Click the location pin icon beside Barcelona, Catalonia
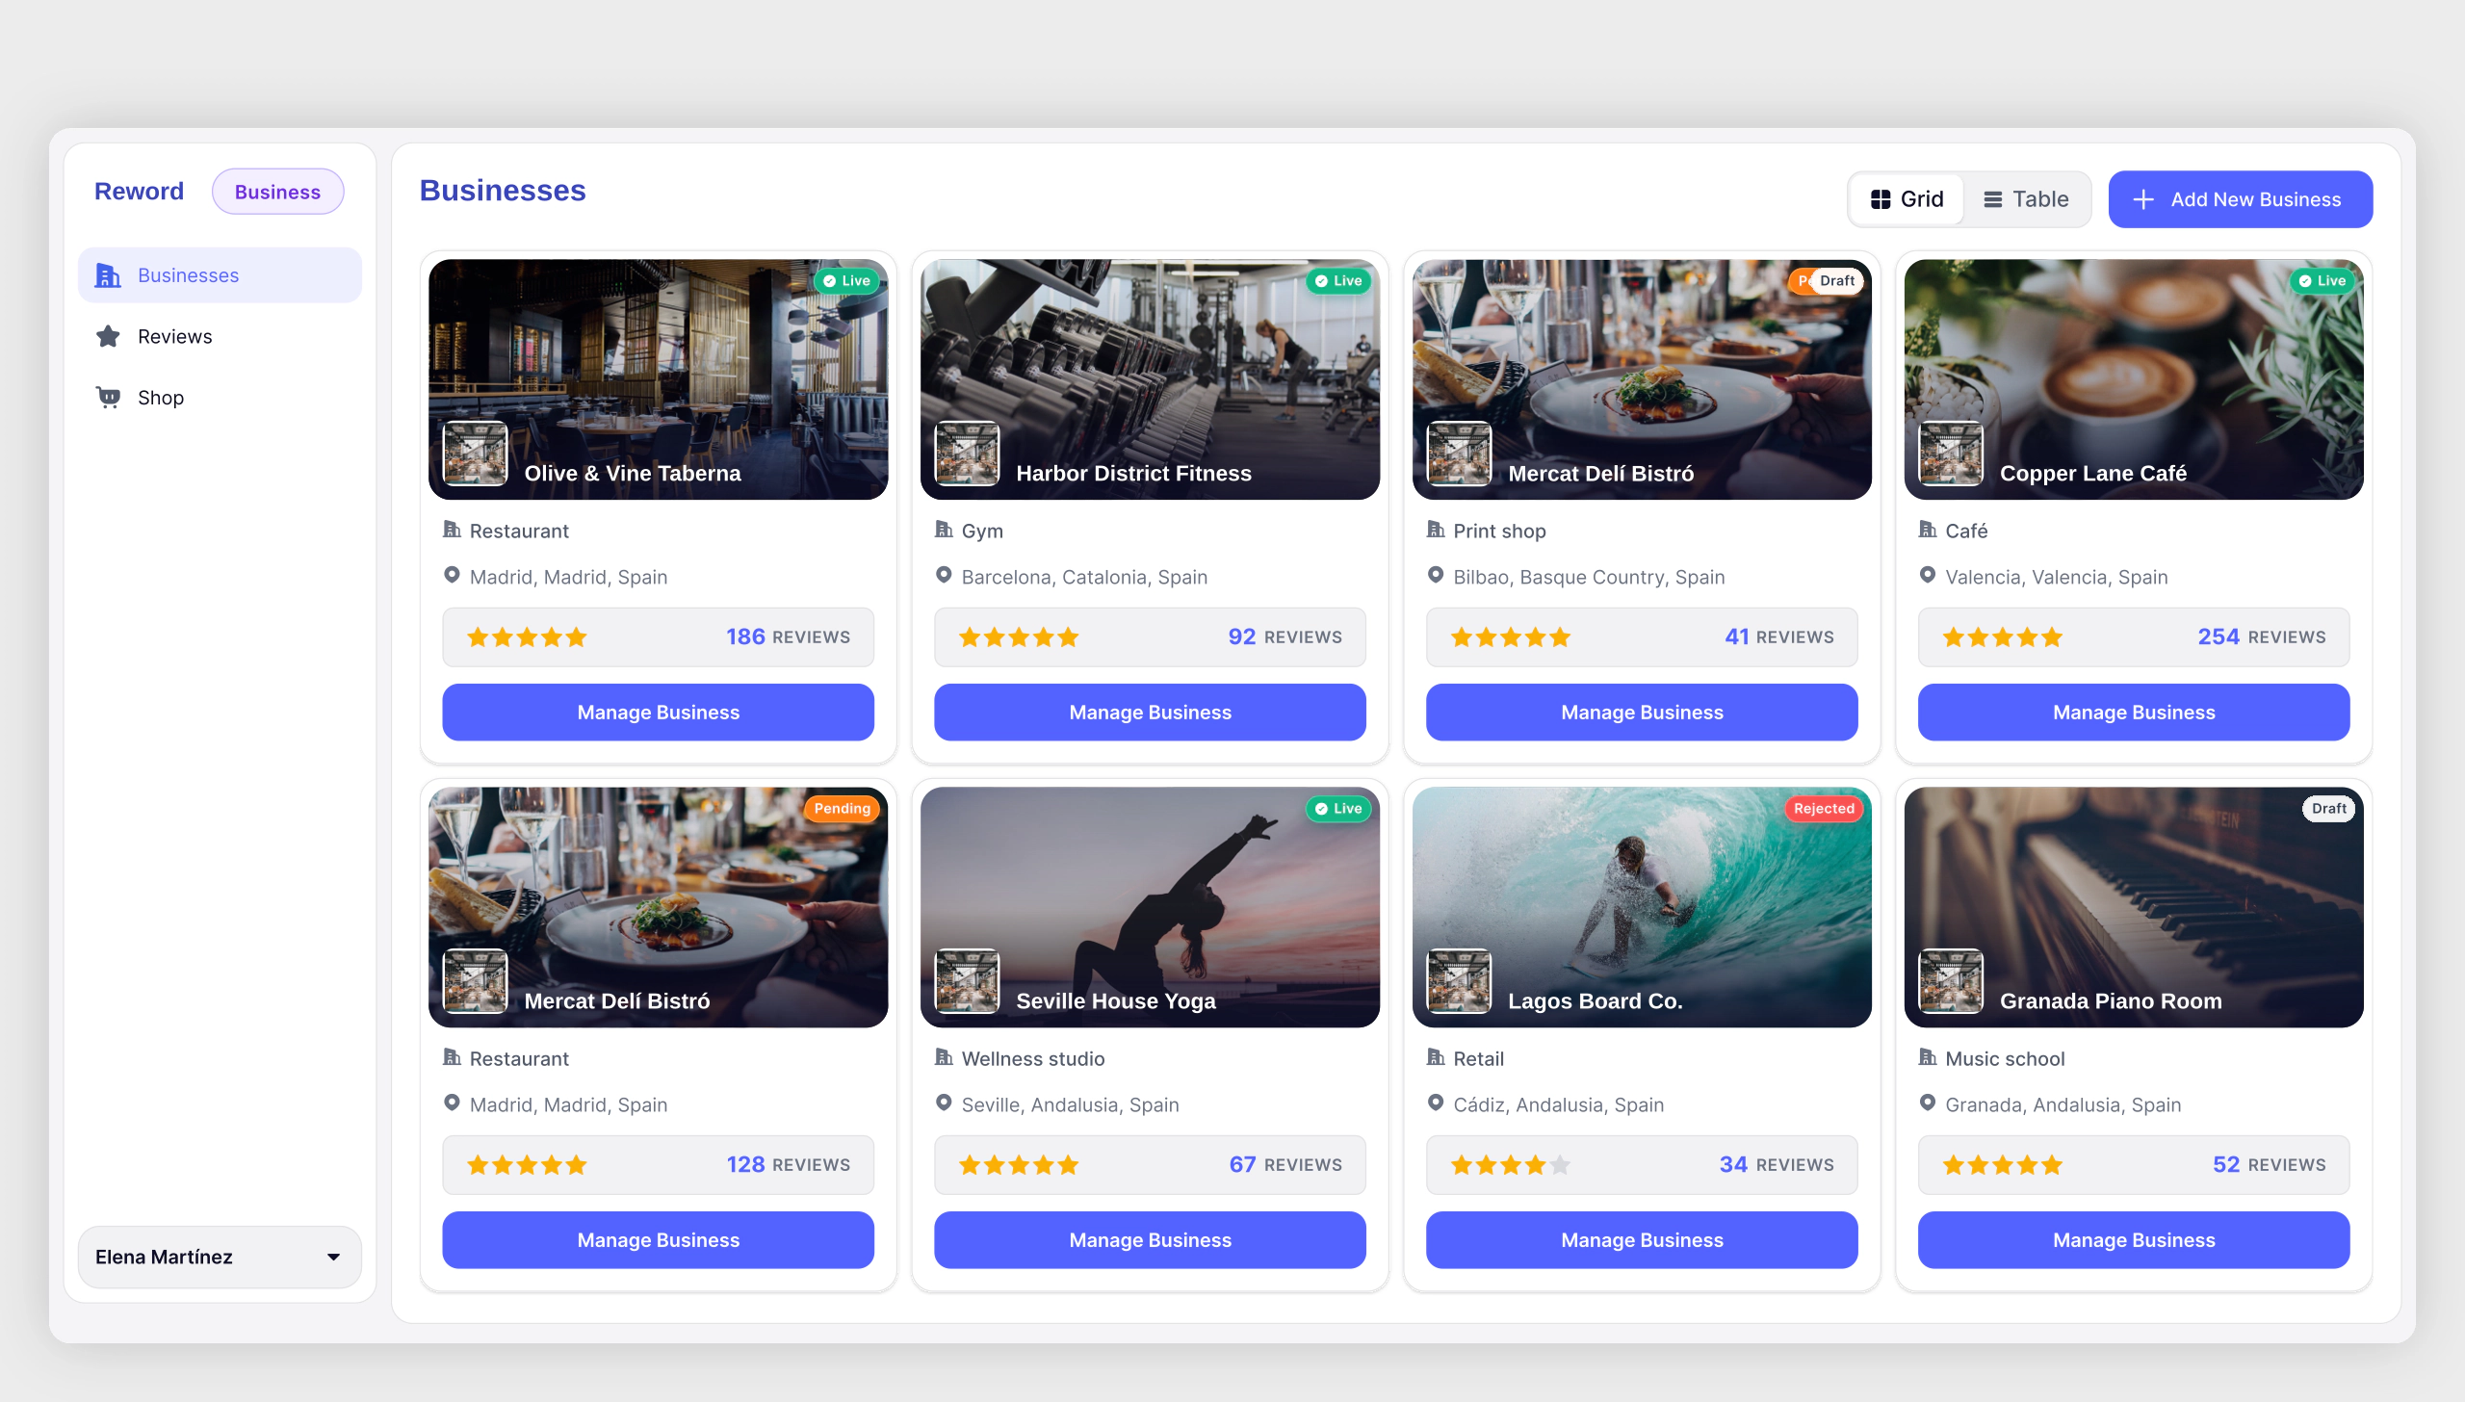The width and height of the screenshot is (2465, 1402). (x=944, y=576)
